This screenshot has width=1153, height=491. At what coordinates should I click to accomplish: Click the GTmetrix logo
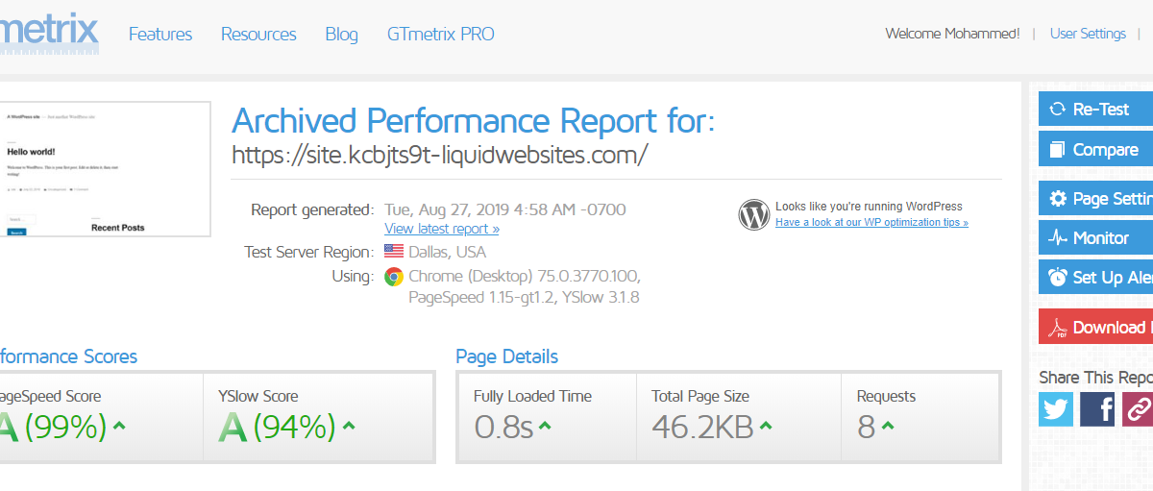[49, 33]
